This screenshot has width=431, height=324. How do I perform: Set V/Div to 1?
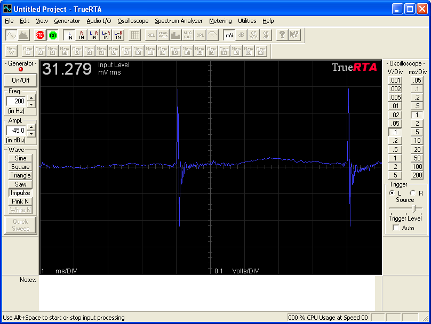(x=395, y=158)
